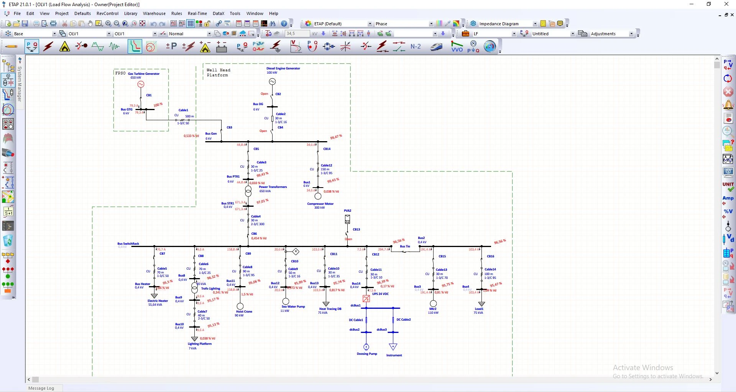
Task: Activate Load Flow Analysis mode icon
Action: tap(32, 47)
